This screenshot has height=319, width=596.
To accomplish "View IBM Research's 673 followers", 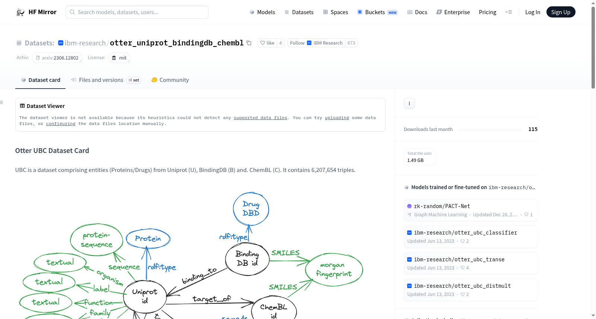I will [351, 43].
